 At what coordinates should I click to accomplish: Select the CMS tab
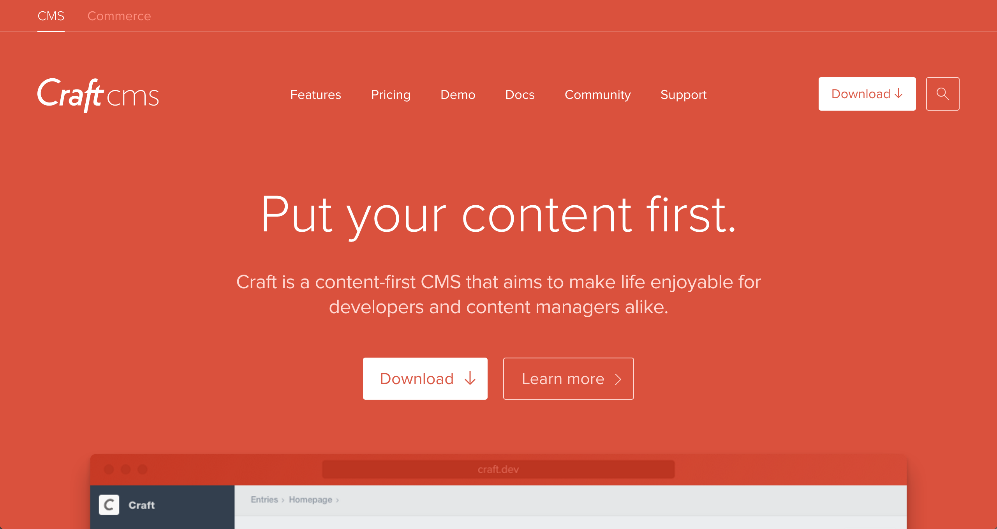click(x=51, y=16)
